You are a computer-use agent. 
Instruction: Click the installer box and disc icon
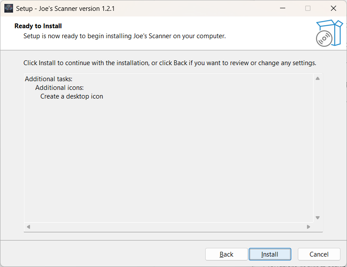coord(329,33)
